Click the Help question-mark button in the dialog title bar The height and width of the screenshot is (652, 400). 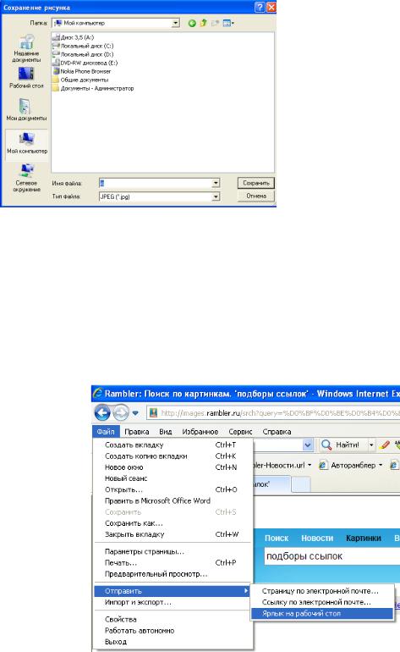[x=260, y=7]
